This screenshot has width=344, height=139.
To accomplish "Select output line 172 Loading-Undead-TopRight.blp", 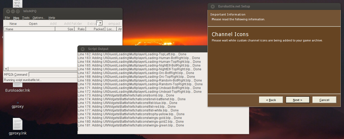I will coord(140,92).
